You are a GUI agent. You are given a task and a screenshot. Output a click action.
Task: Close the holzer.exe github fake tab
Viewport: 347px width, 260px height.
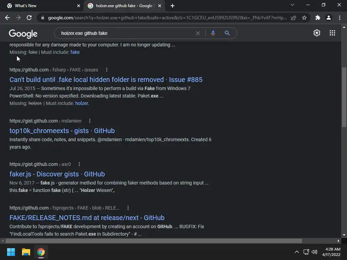point(160,6)
